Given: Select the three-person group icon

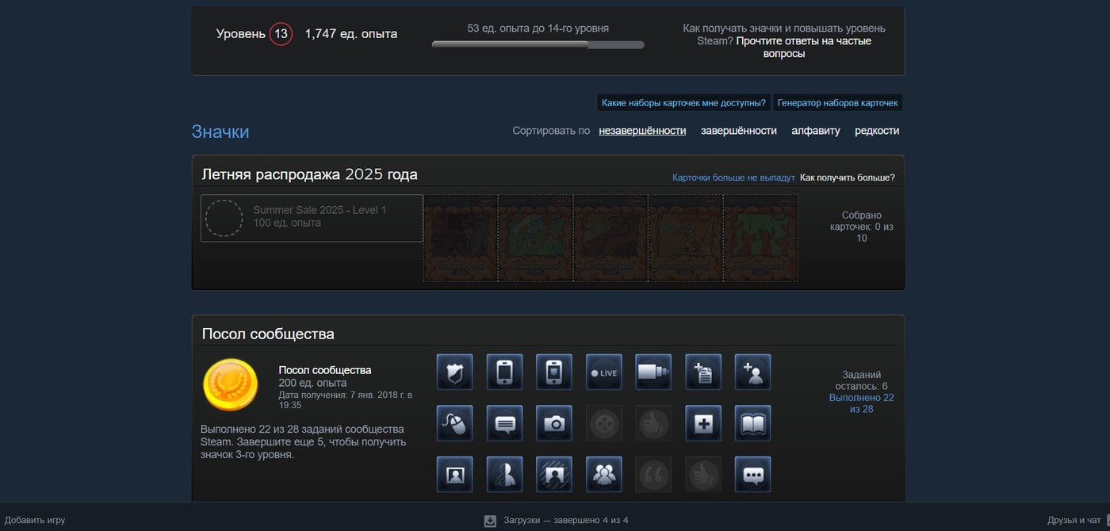Looking at the screenshot, I should click(x=603, y=474).
